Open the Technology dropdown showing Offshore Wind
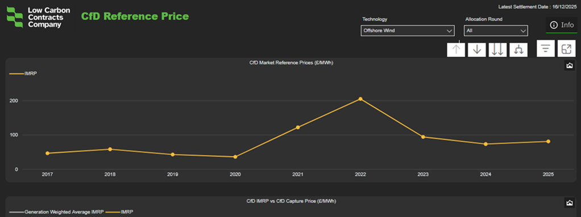This screenshot has height=217, width=581. click(408, 31)
